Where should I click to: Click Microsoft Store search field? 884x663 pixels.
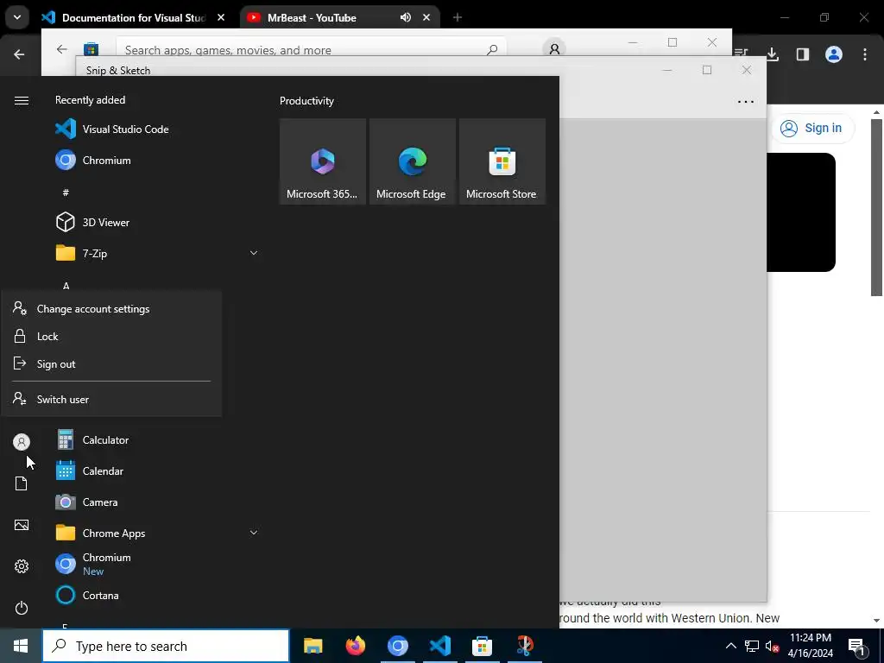click(x=311, y=47)
